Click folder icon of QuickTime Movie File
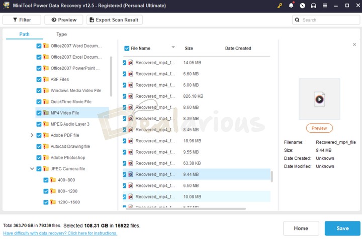362x239 pixels. click(46, 102)
